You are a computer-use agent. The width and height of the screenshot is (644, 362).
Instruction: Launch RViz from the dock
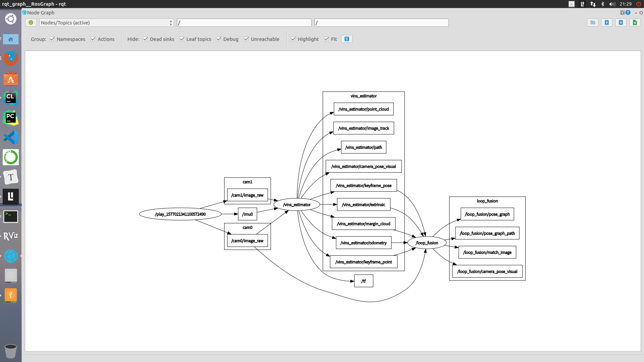click(11, 236)
